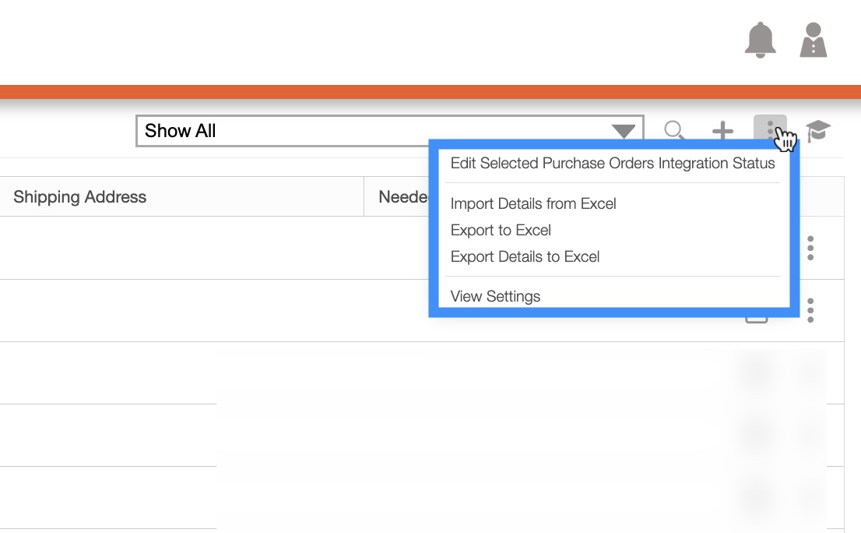This screenshot has height=533, width=861.
Task: Select Export Details to Excel
Action: coord(525,257)
